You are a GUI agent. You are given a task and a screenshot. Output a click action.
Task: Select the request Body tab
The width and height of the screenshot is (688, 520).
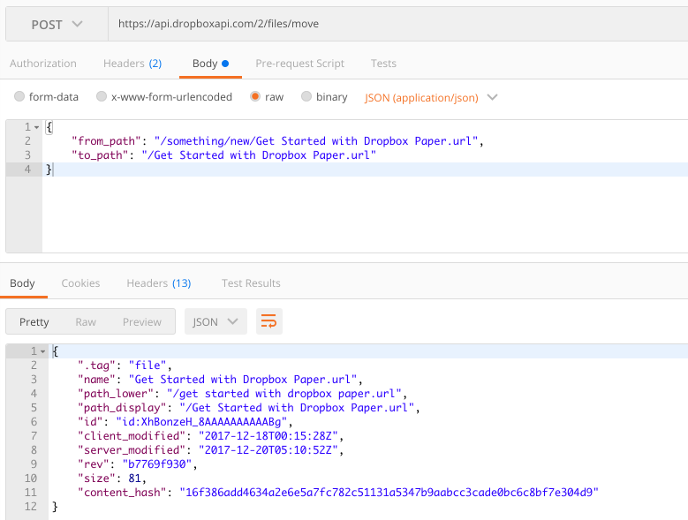point(210,64)
